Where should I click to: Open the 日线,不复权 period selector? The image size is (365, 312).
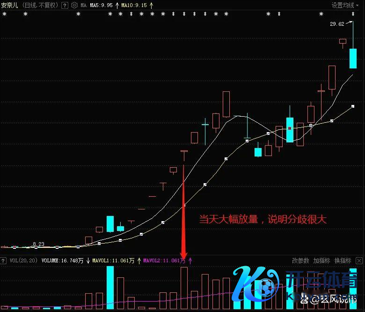pyautogui.click(x=41, y=5)
